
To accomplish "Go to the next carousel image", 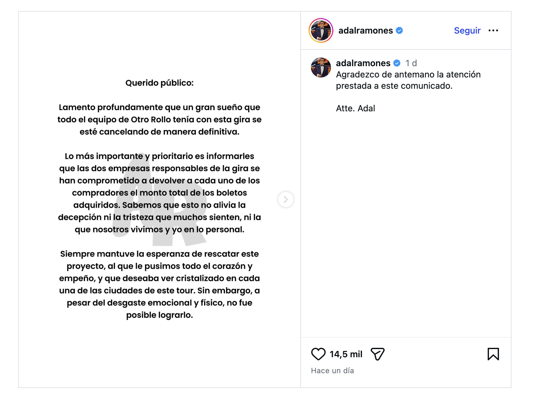I will (x=286, y=199).
